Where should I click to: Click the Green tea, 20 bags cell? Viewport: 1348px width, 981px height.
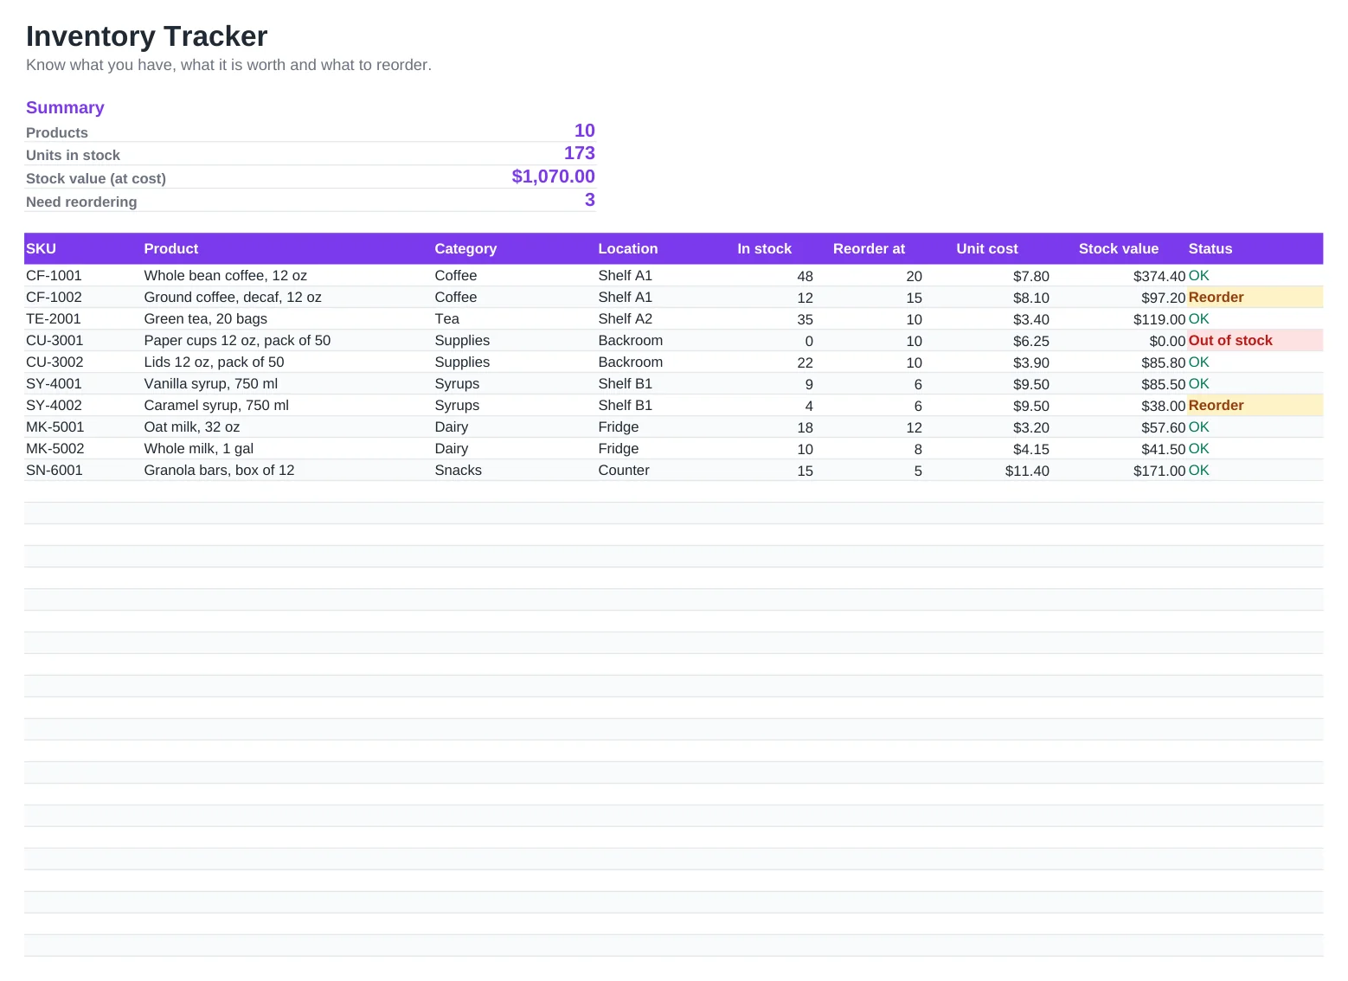[206, 318]
